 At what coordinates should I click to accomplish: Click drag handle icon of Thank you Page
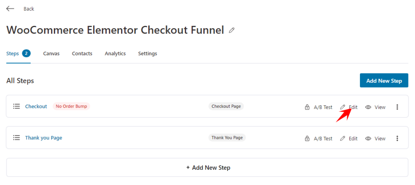pyautogui.click(x=16, y=138)
